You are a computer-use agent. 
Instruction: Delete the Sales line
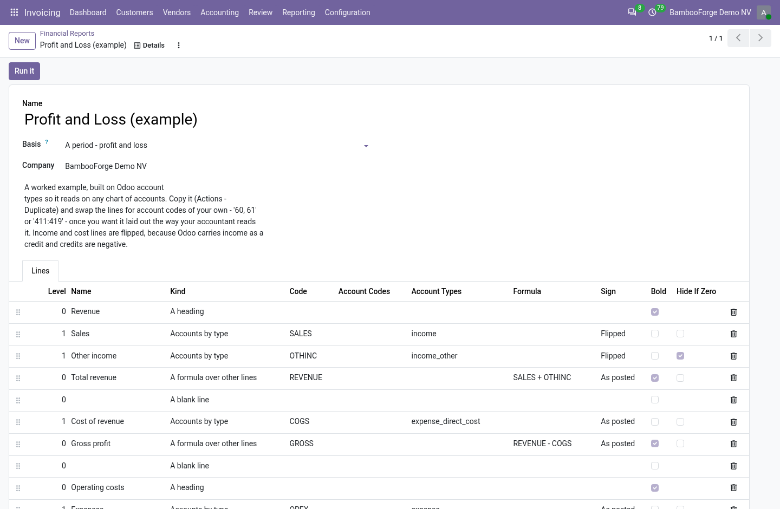click(734, 334)
